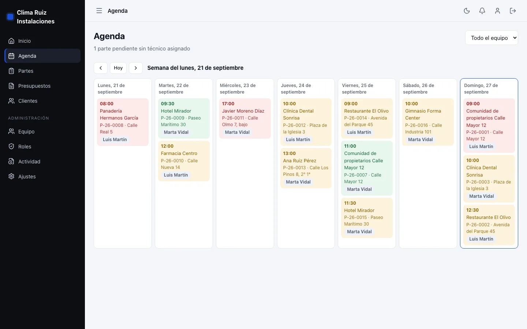Open Sunday Clínica Dental Sonrisa P-26-0003
Screen dimensions: 527x329
[489, 179]
